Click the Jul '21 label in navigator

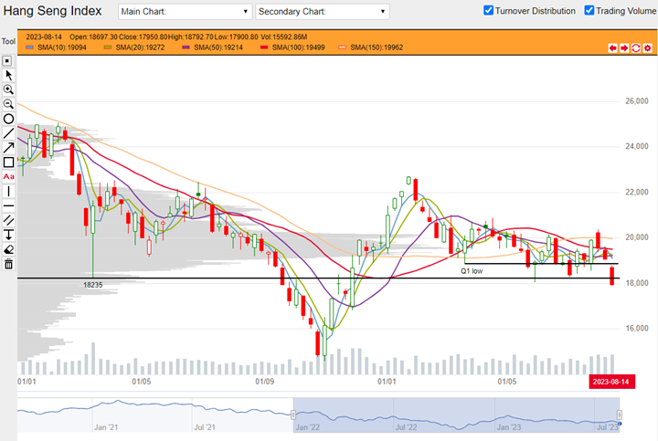click(205, 427)
